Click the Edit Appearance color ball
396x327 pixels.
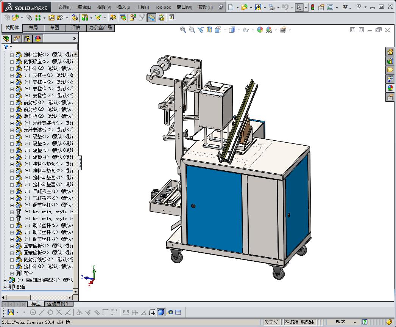260,30
